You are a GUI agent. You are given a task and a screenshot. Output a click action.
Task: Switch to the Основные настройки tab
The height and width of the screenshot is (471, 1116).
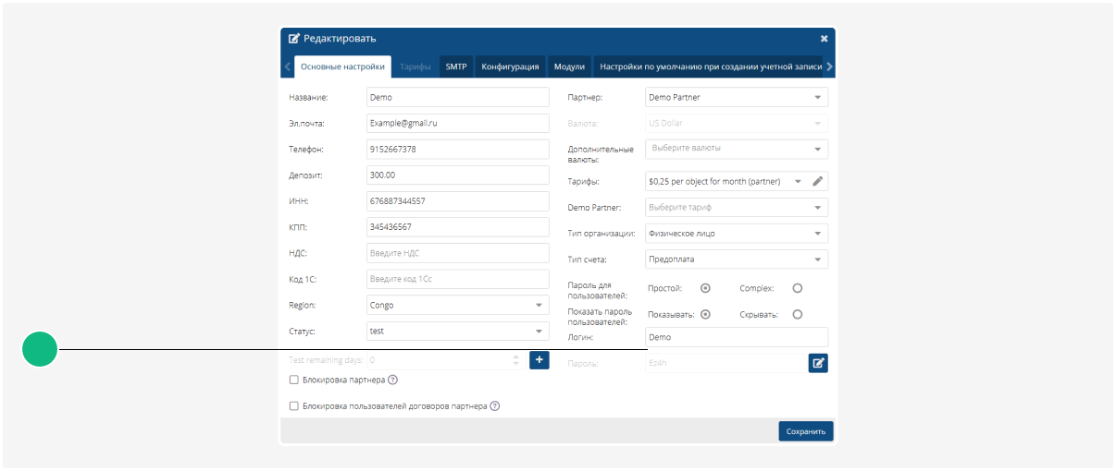342,66
